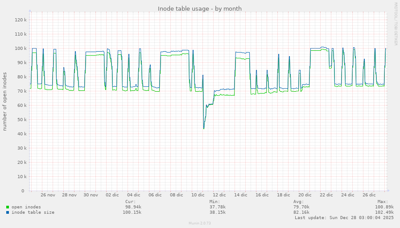Click the '12 dic' date label
The image size is (400, 228).
click(x=219, y=195)
